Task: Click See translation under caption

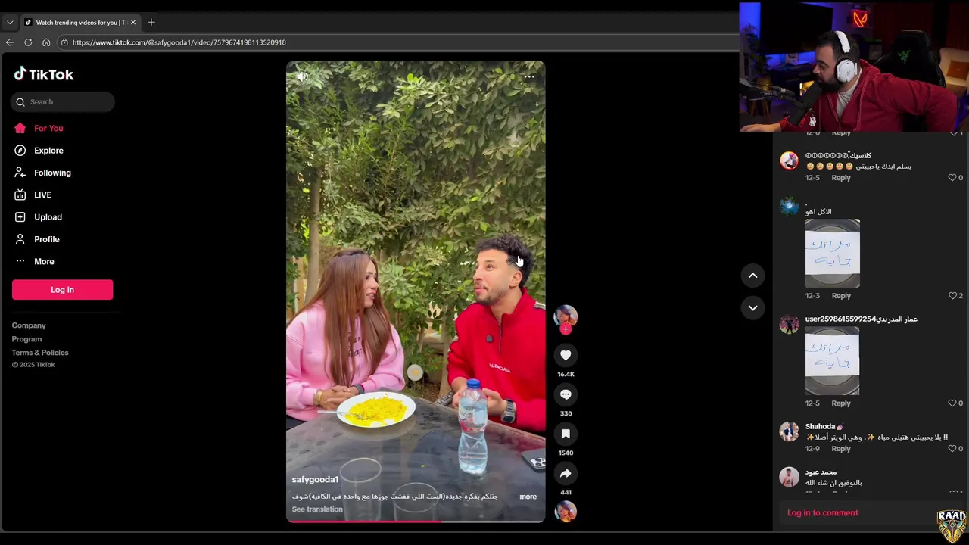Action: [x=317, y=509]
